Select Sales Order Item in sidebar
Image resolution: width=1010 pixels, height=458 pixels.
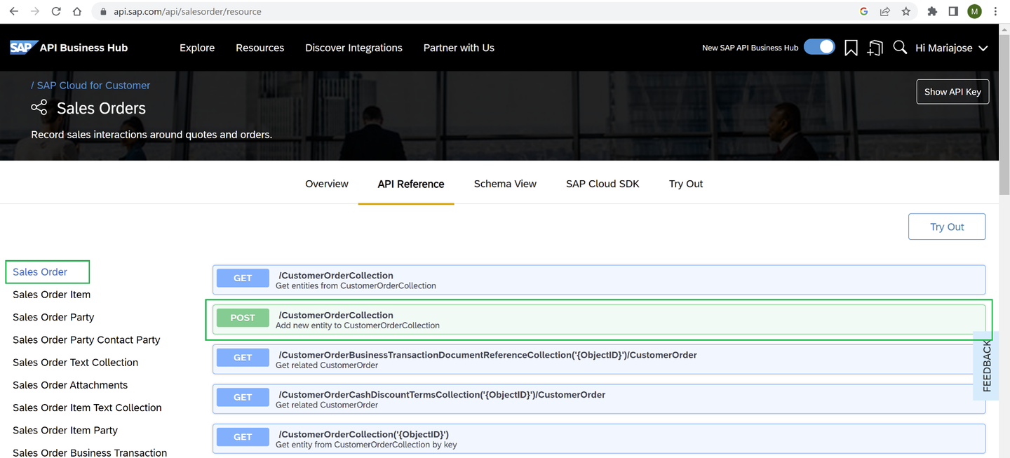[x=51, y=295]
